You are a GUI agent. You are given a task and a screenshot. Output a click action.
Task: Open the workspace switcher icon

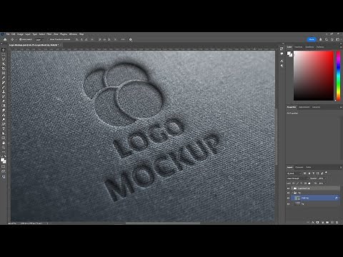pyautogui.click(x=337, y=39)
